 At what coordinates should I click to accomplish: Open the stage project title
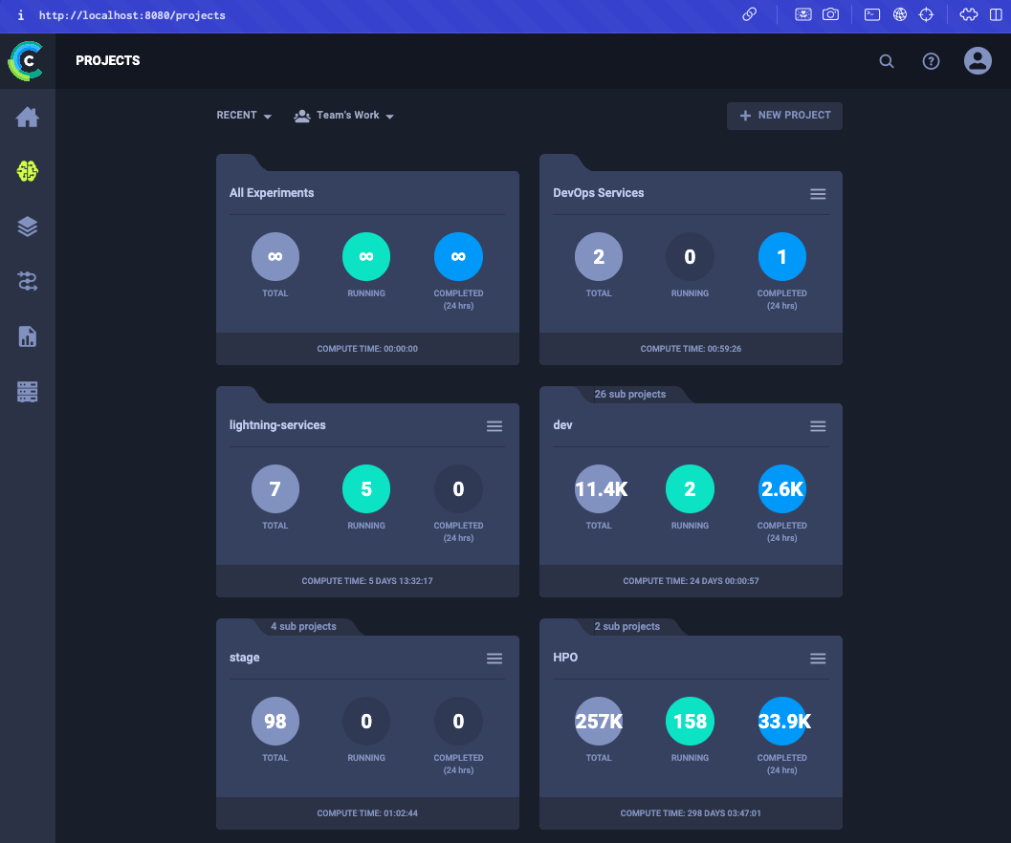point(244,658)
